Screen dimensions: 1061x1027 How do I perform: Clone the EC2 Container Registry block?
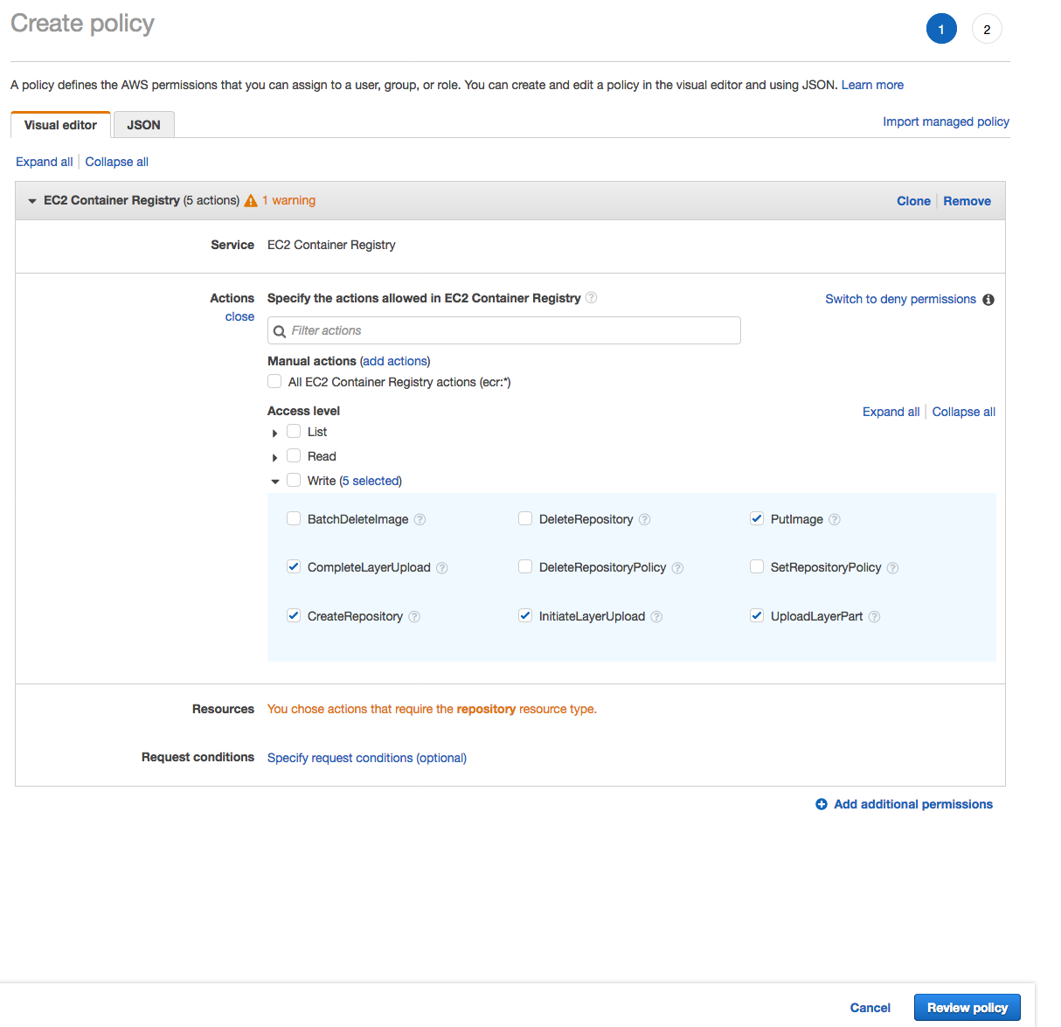913,201
